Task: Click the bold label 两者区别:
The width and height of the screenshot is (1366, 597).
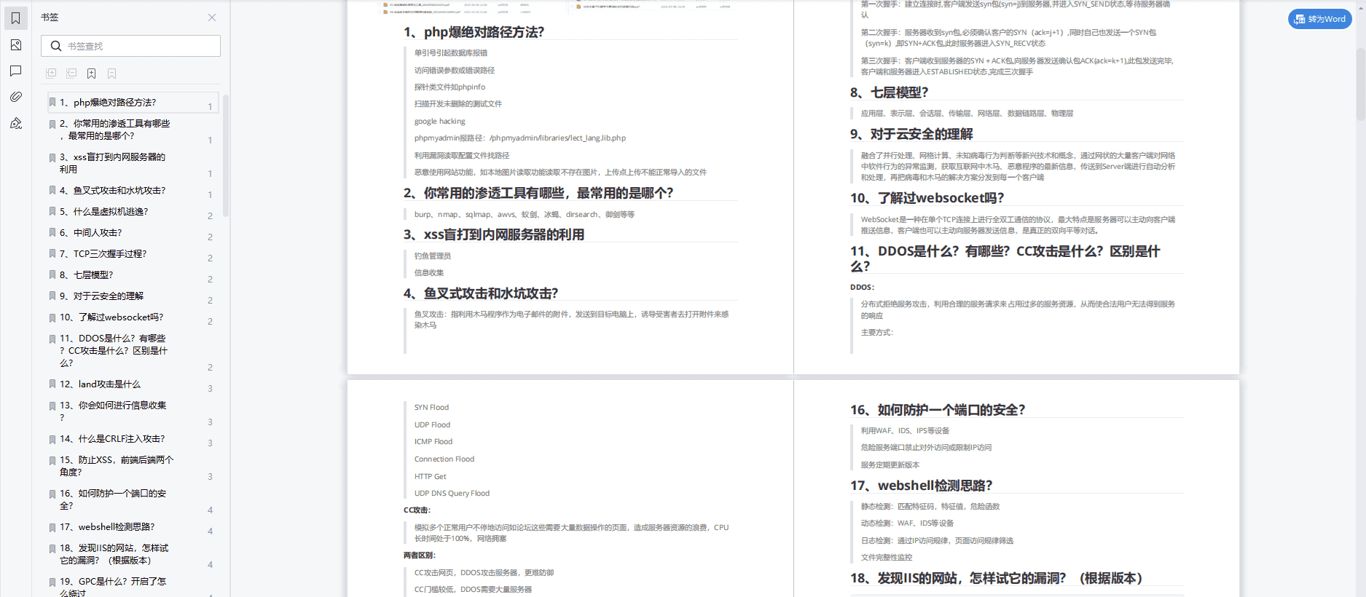Action: coord(420,556)
